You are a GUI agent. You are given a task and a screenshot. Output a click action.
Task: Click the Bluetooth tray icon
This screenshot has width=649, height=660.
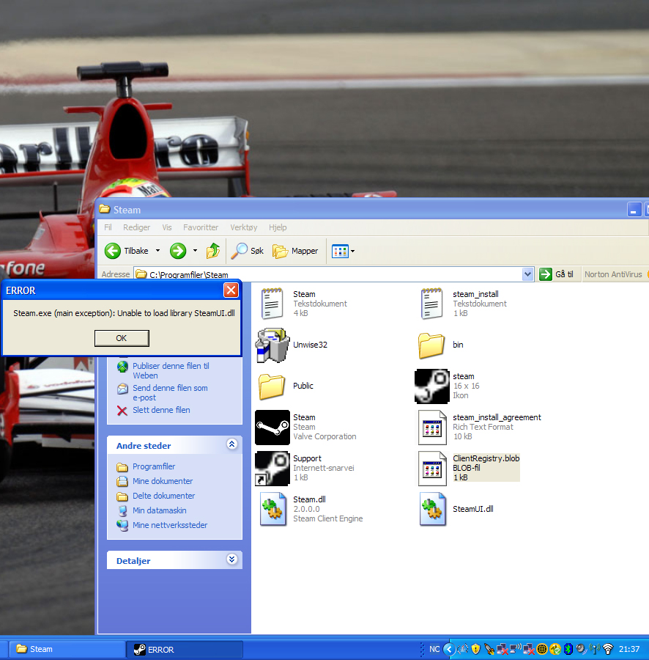(568, 649)
